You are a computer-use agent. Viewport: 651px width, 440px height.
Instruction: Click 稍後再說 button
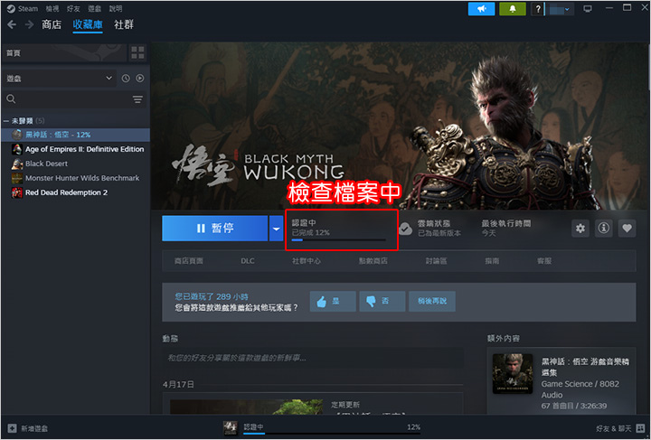pyautogui.click(x=432, y=301)
